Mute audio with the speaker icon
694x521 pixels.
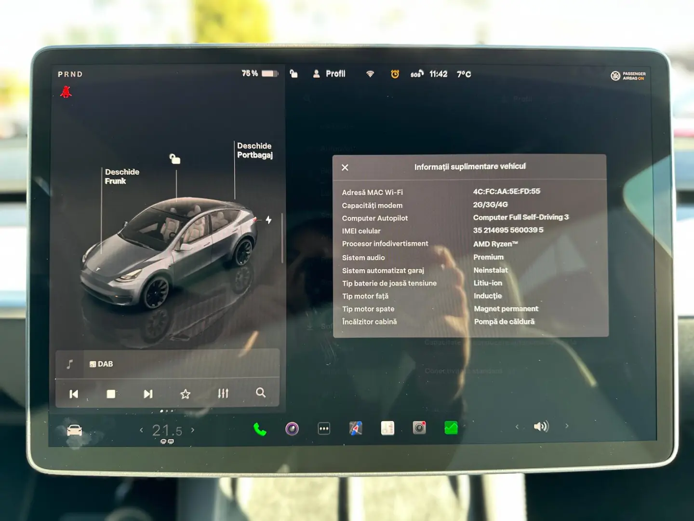tap(541, 426)
